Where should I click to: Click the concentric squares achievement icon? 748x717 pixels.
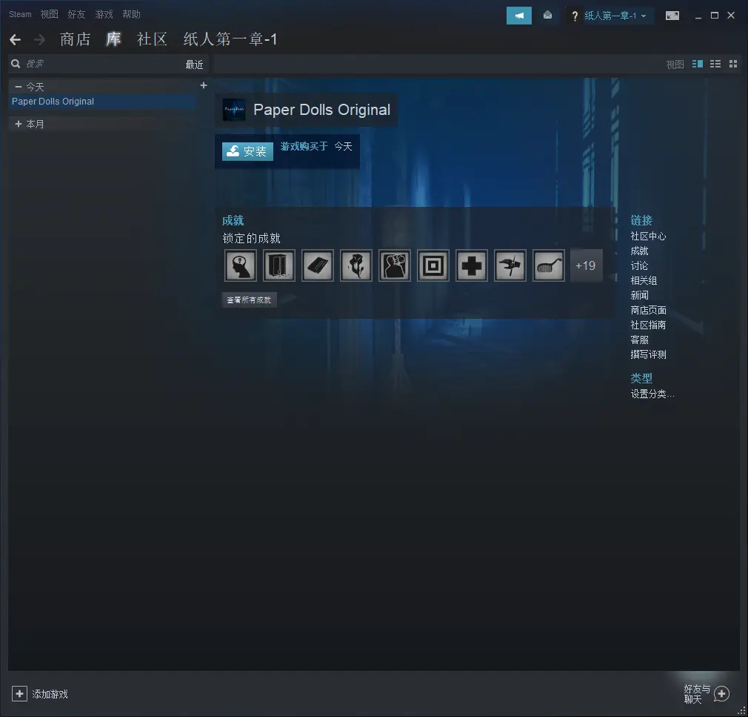tap(433, 265)
